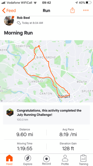Tap the running shoe activity icon
The image size is (93, 166).
tap(19, 23)
